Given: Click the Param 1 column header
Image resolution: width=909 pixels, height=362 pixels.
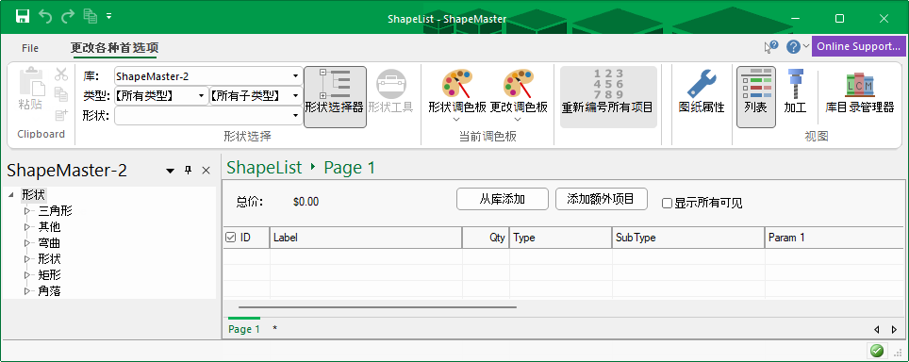Looking at the screenshot, I should click(x=835, y=238).
